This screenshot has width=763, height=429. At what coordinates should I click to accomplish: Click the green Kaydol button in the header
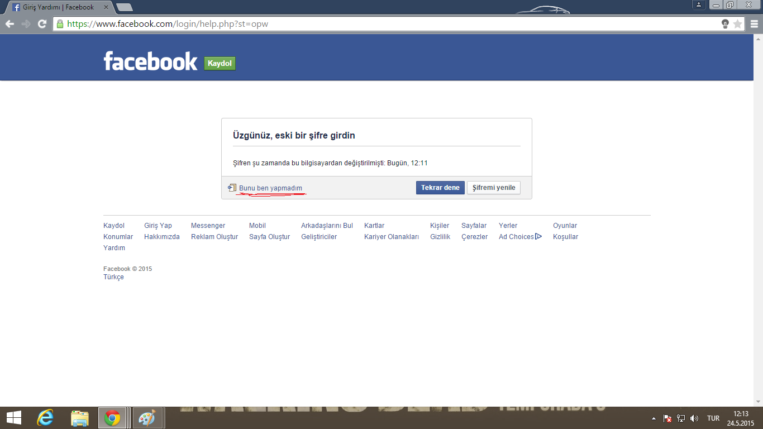click(x=220, y=63)
